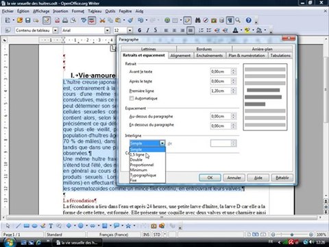The width and height of the screenshot is (329, 247).
Task: Open Print Preview with the page magnifier icon
Action: click(73, 20)
